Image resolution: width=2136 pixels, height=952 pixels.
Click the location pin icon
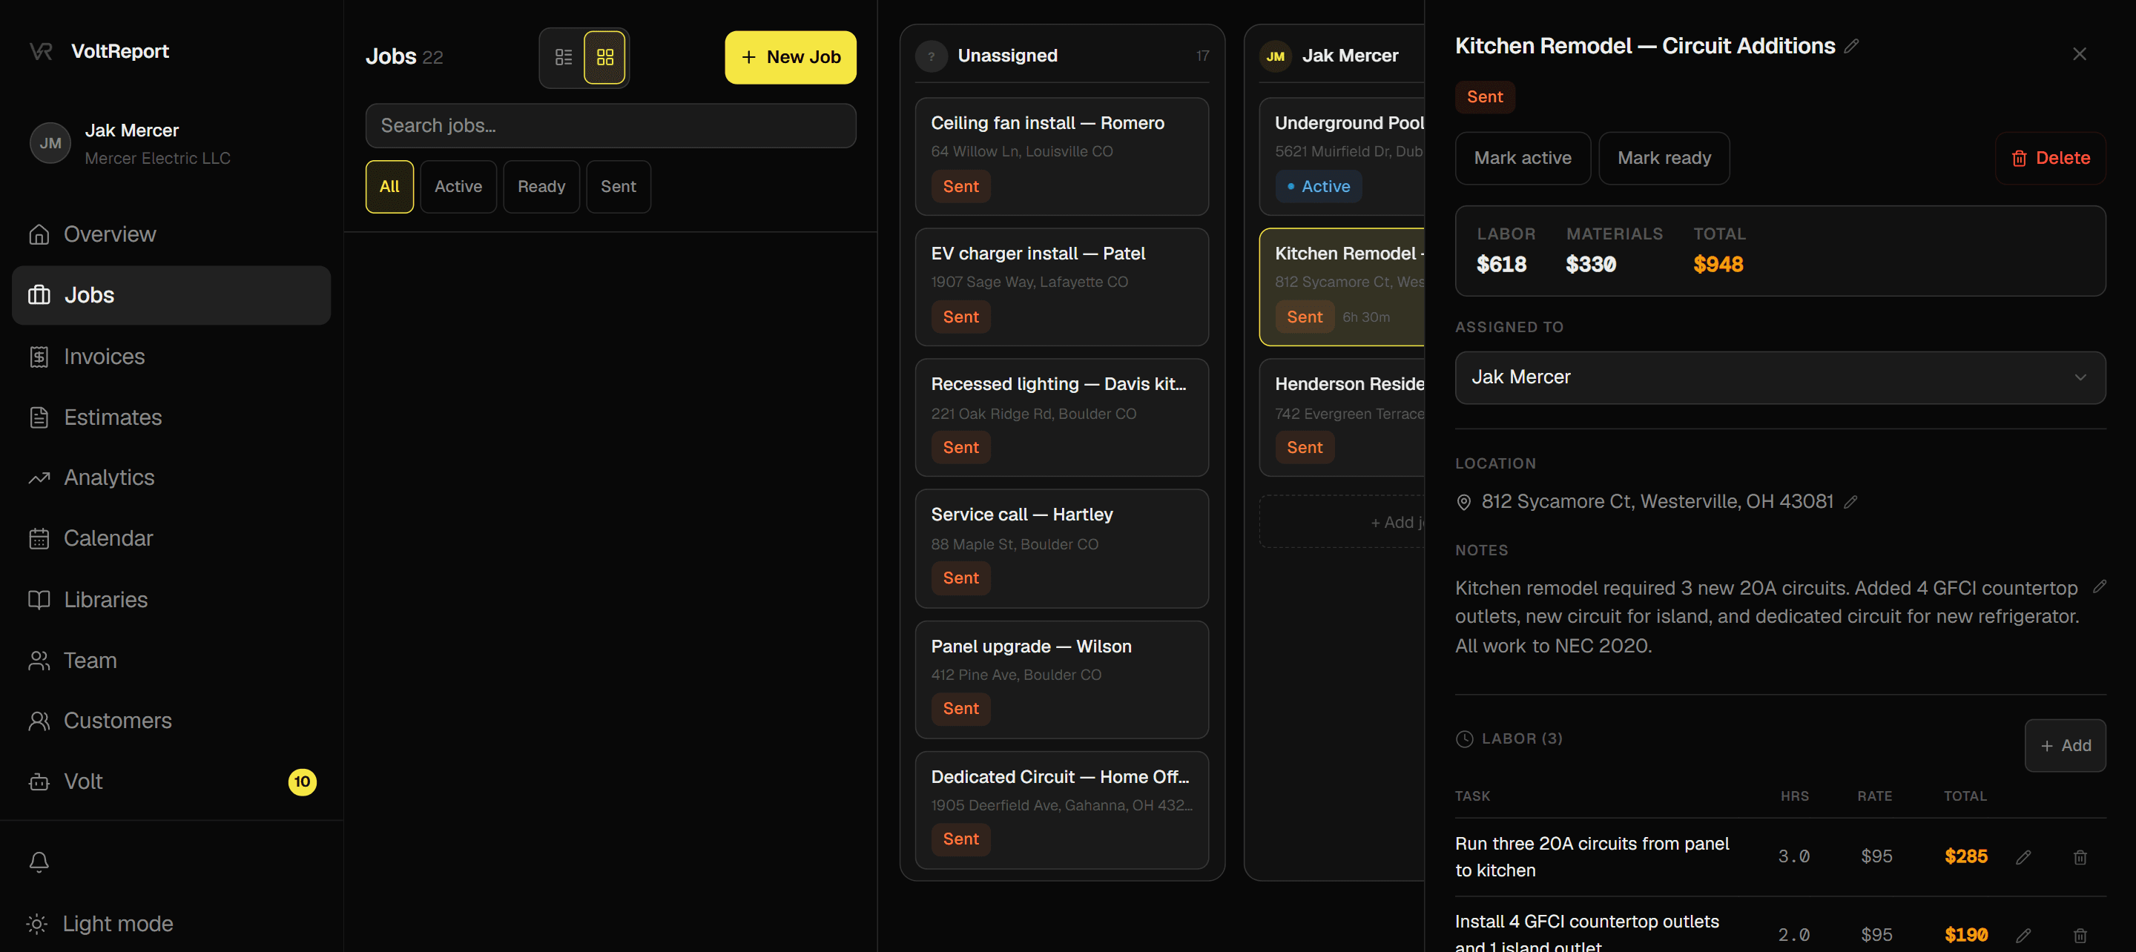point(1464,503)
